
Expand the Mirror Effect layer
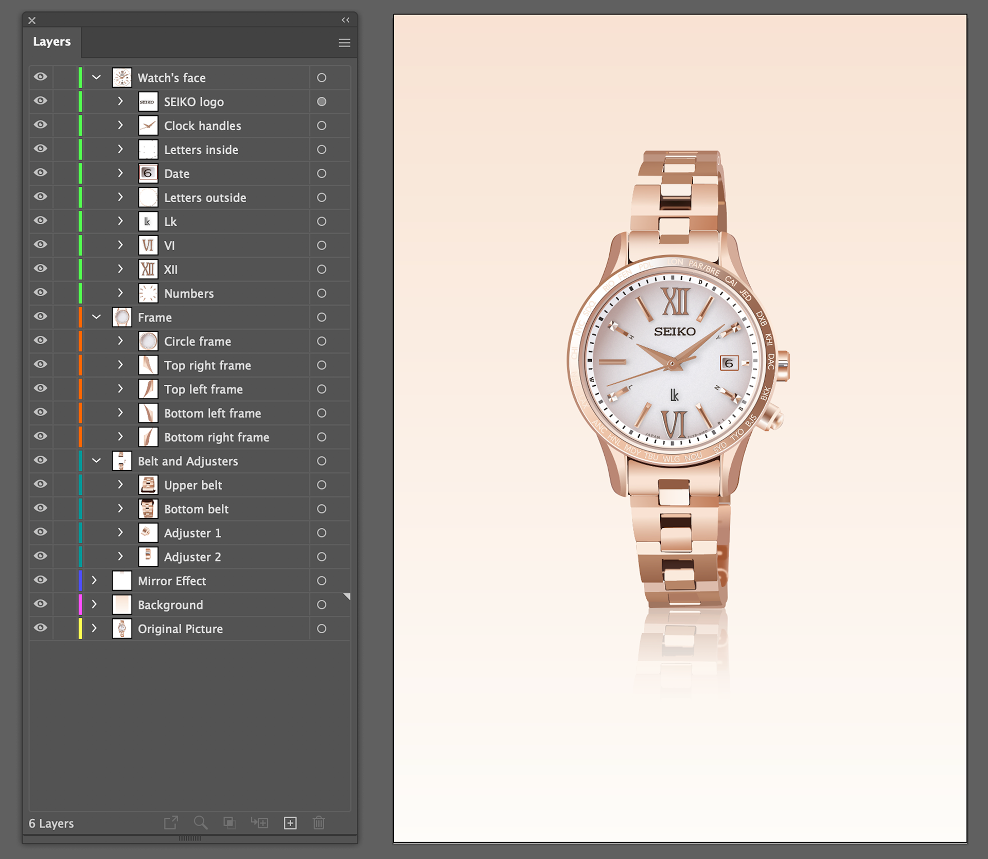94,580
